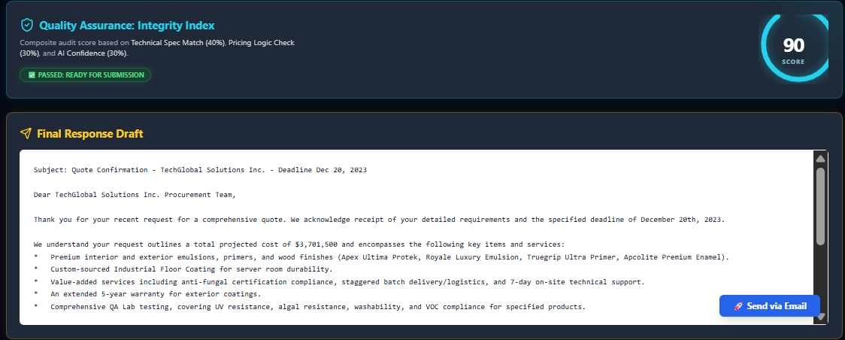This screenshot has width=845, height=340.
Task: Click the Dear TechGlobal Solutions Inc. greeting line
Action: point(135,195)
